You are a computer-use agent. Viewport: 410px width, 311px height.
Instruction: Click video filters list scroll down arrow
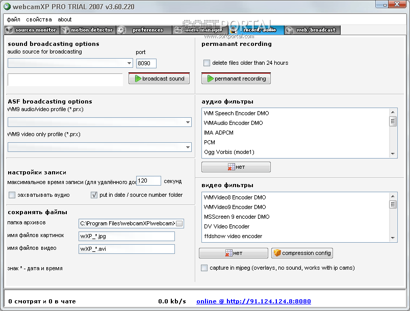(x=393, y=238)
